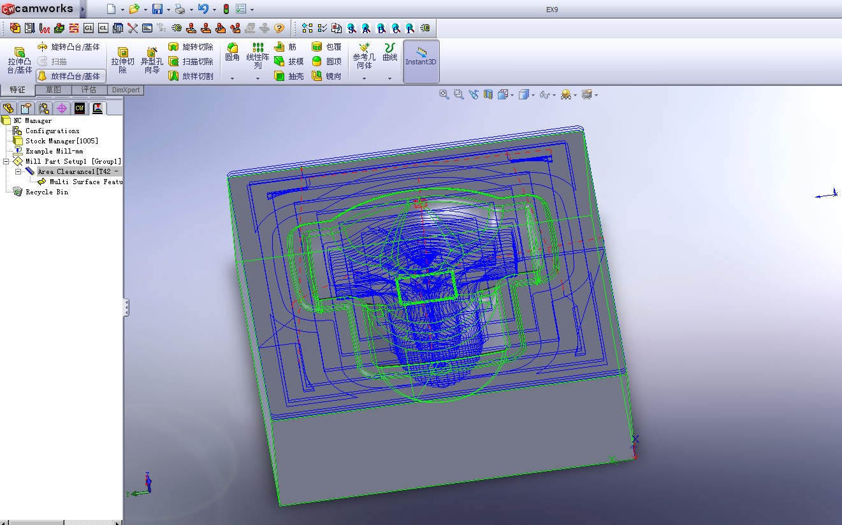Collapse the Mill Part Setup1 tree node

coord(6,162)
